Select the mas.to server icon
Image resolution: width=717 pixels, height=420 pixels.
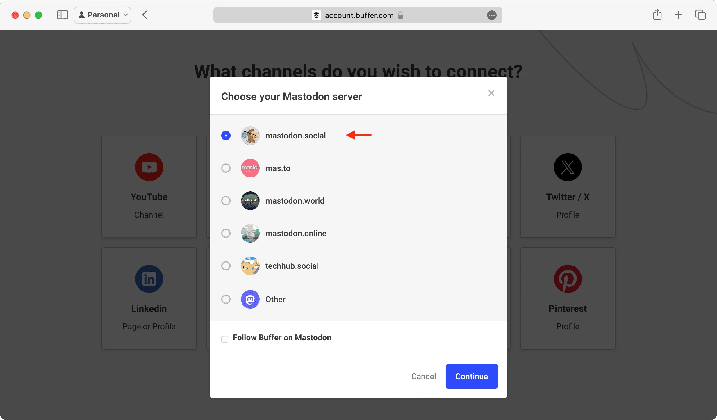(249, 168)
